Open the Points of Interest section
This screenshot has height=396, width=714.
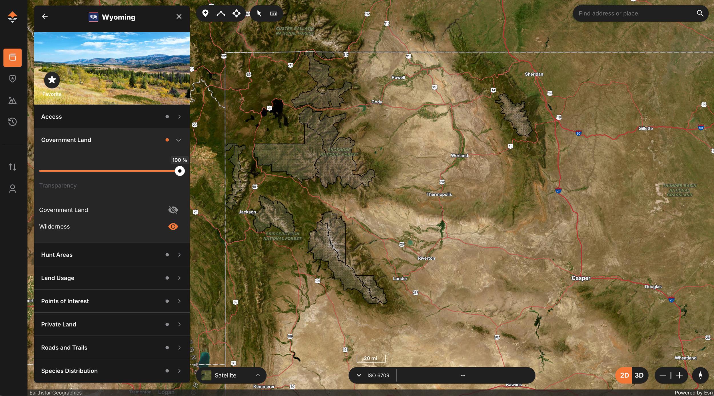(x=180, y=301)
